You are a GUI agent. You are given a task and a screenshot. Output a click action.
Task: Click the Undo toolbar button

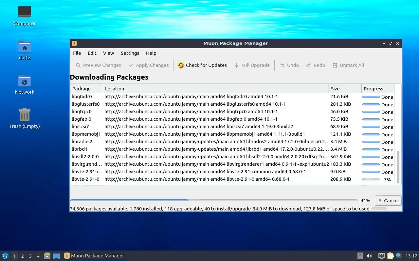coord(289,65)
